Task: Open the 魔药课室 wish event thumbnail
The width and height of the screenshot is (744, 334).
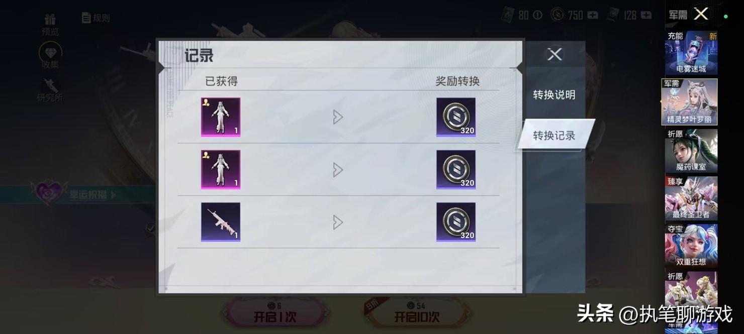Action: [691, 151]
